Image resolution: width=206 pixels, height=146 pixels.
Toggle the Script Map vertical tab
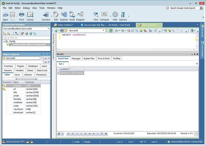pyautogui.click(x=54, y=39)
